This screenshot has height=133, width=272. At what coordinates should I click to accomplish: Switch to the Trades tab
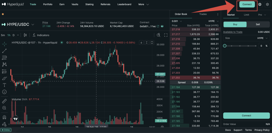pyautogui.click(x=203, y=14)
